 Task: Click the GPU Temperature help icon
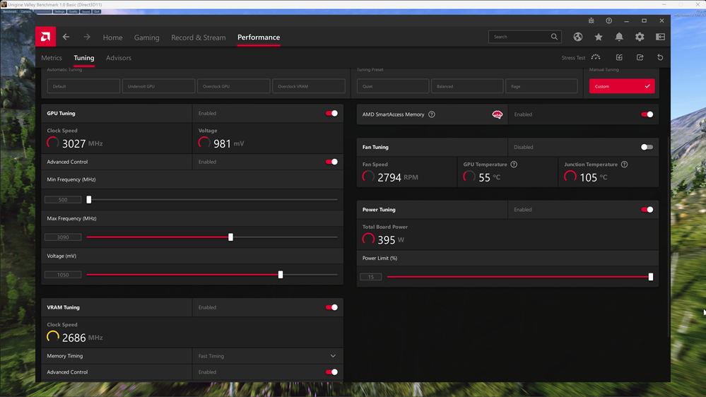(514, 165)
